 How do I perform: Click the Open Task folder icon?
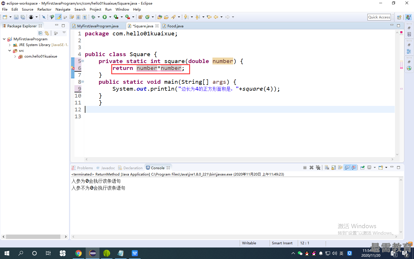click(x=166, y=17)
